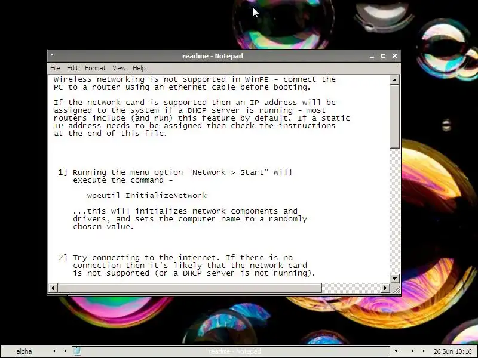Click the vertical scrollbar track below the thumb

[394, 211]
